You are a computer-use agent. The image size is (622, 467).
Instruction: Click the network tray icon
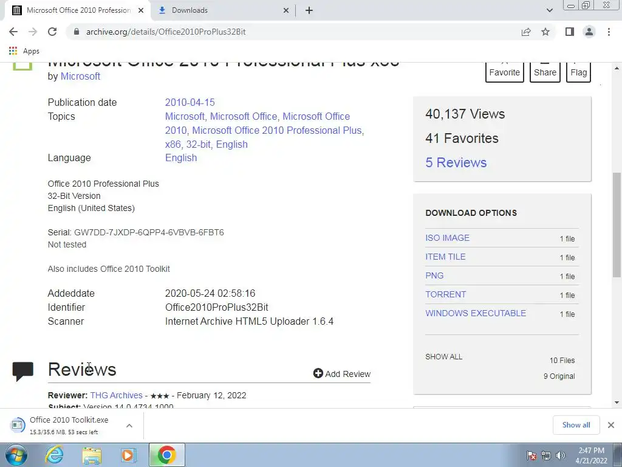(x=546, y=455)
